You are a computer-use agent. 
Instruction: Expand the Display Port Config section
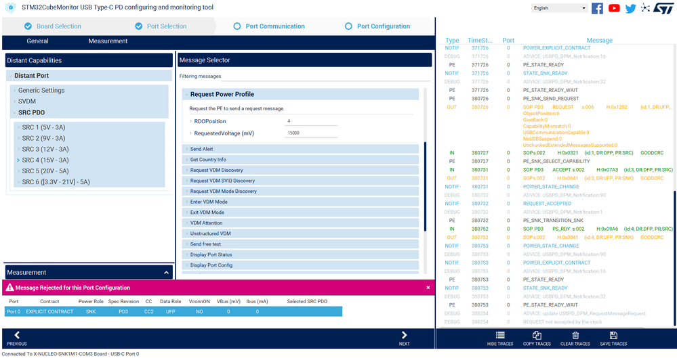pos(300,265)
